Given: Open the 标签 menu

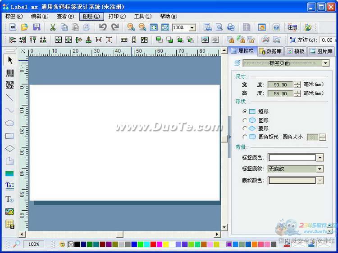Looking at the screenshot, I should (14, 16).
